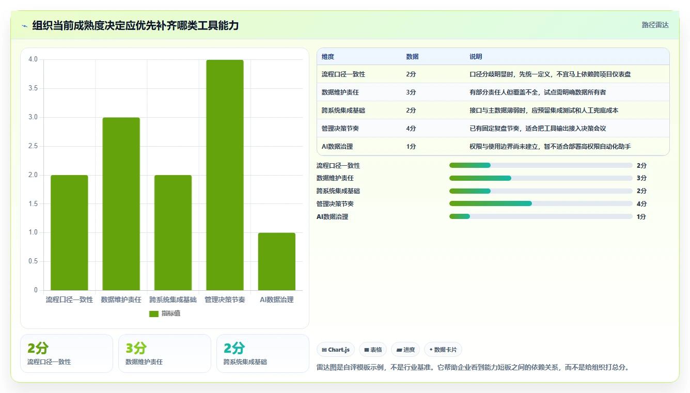Open the 3分 数据维护责任 data card
Viewport: 690px width, 393px height.
click(x=165, y=353)
